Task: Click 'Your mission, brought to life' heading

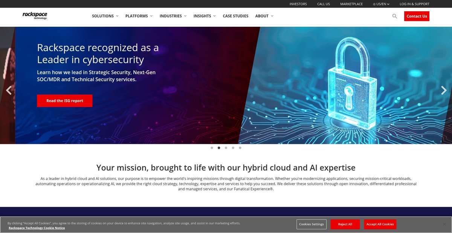Action: click(226, 168)
